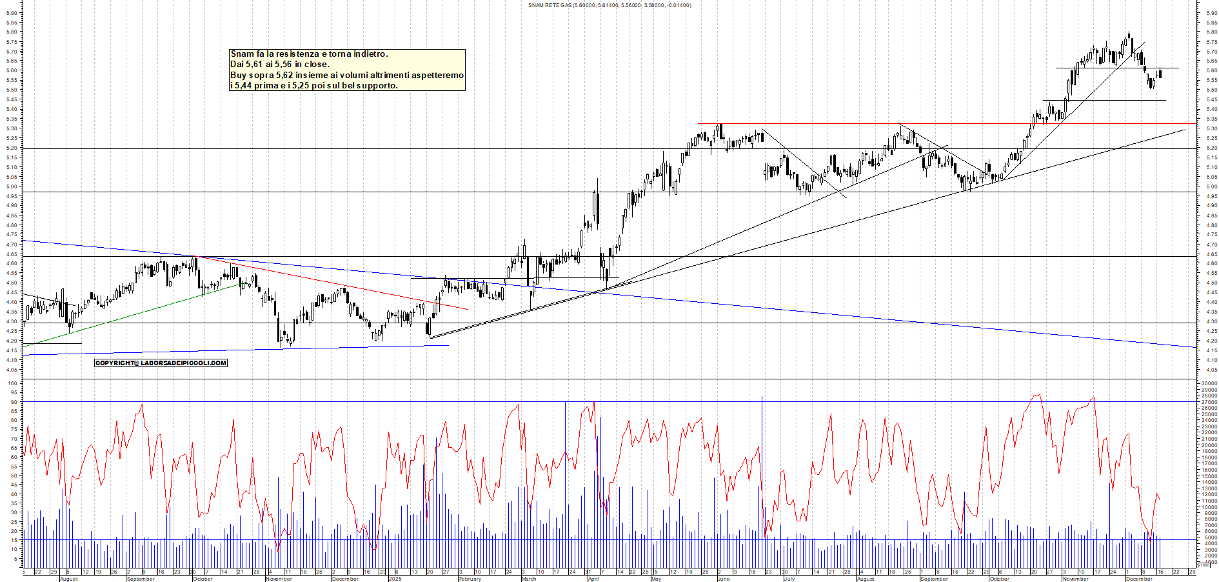Click the 4.30 price on the left axis
This screenshot has width=1219, height=582.
coord(12,322)
